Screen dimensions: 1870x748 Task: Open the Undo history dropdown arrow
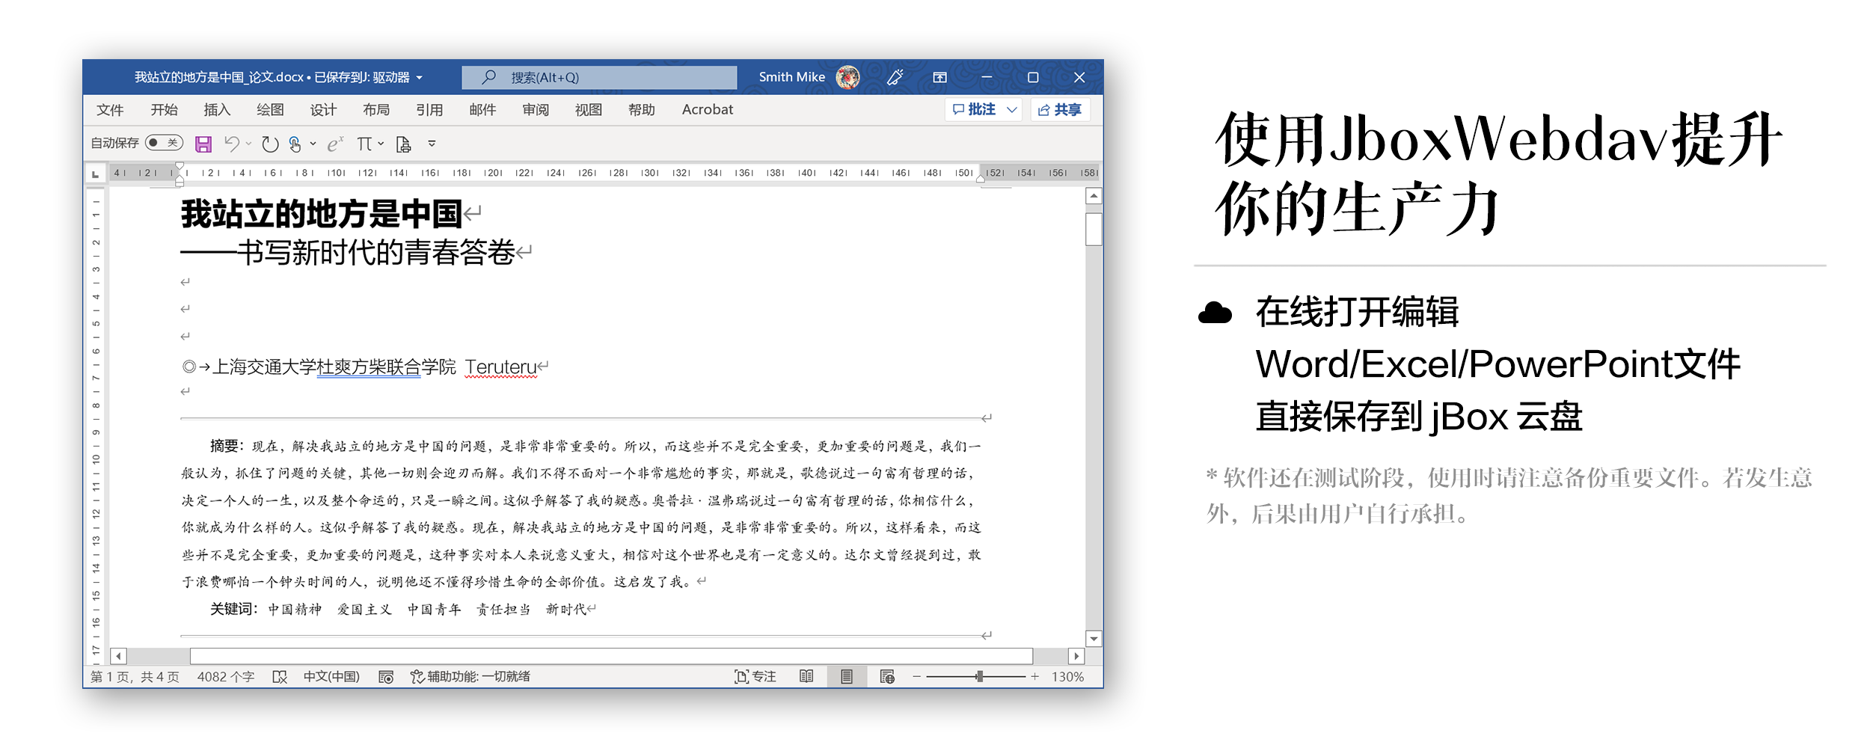point(248,144)
